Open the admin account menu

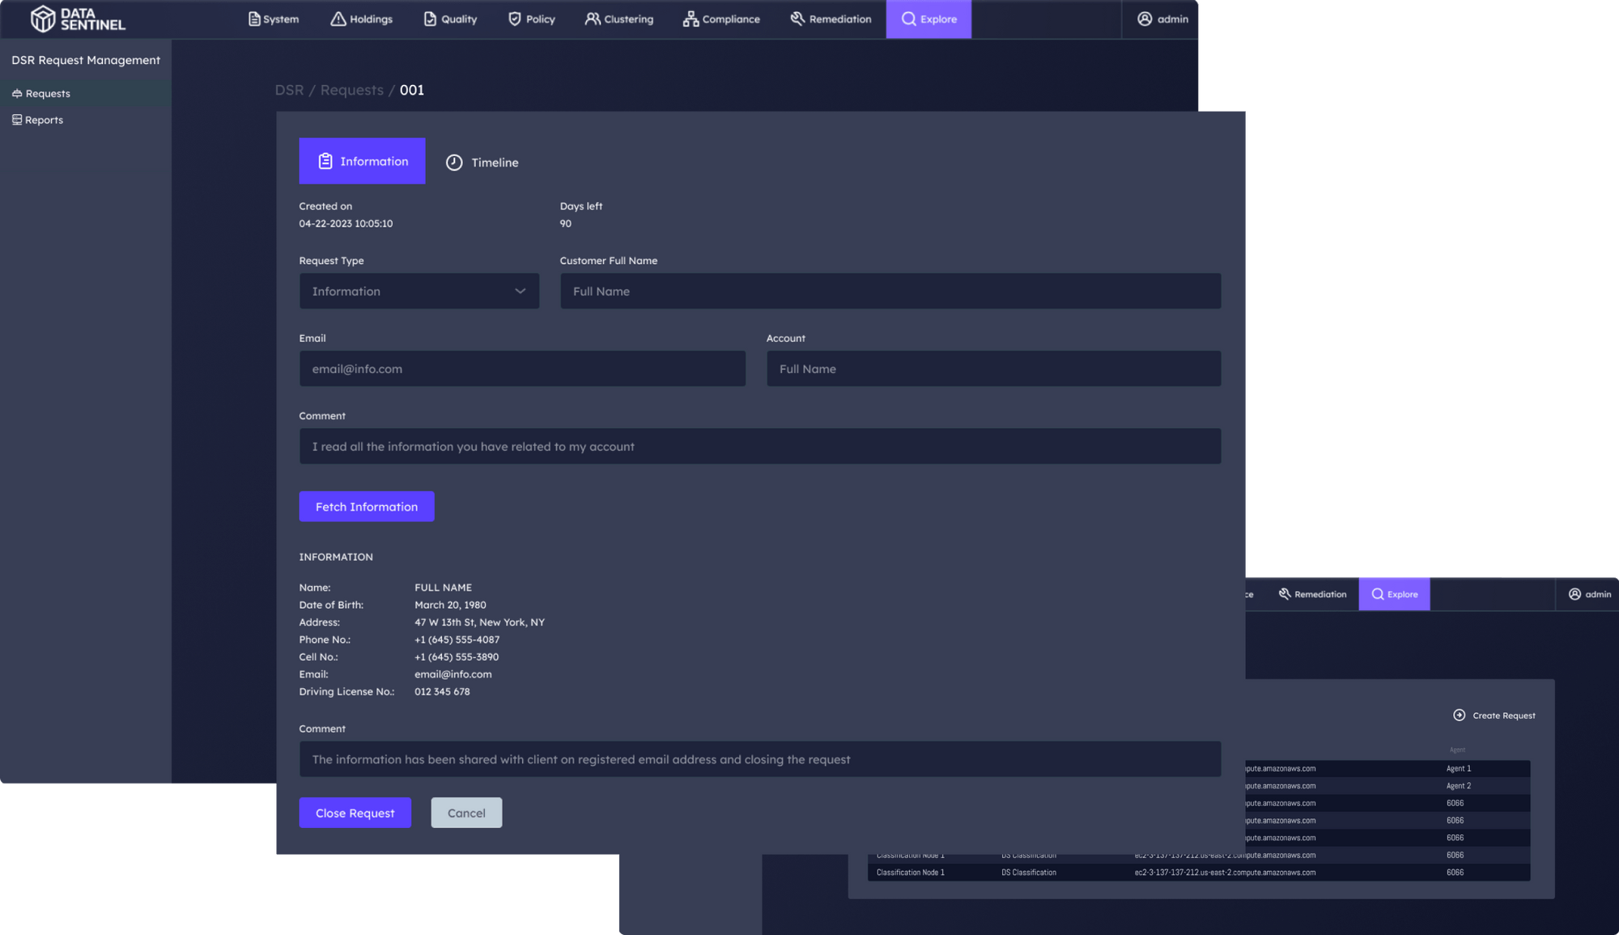tap(1161, 19)
